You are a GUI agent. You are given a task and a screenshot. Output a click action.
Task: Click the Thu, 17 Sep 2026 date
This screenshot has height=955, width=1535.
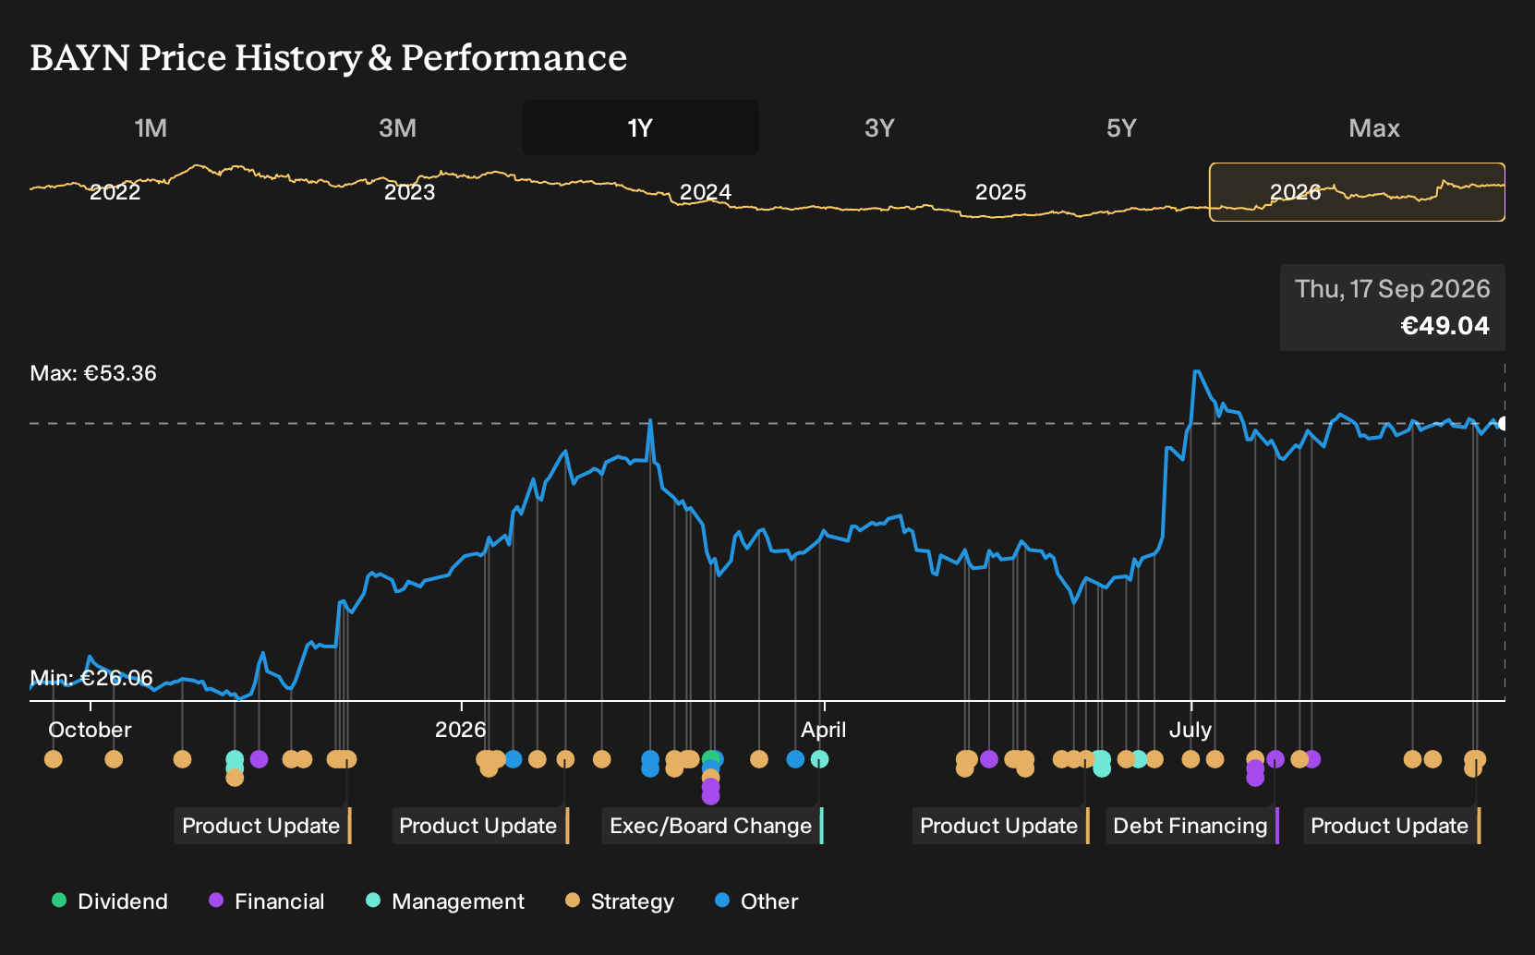tap(1393, 289)
